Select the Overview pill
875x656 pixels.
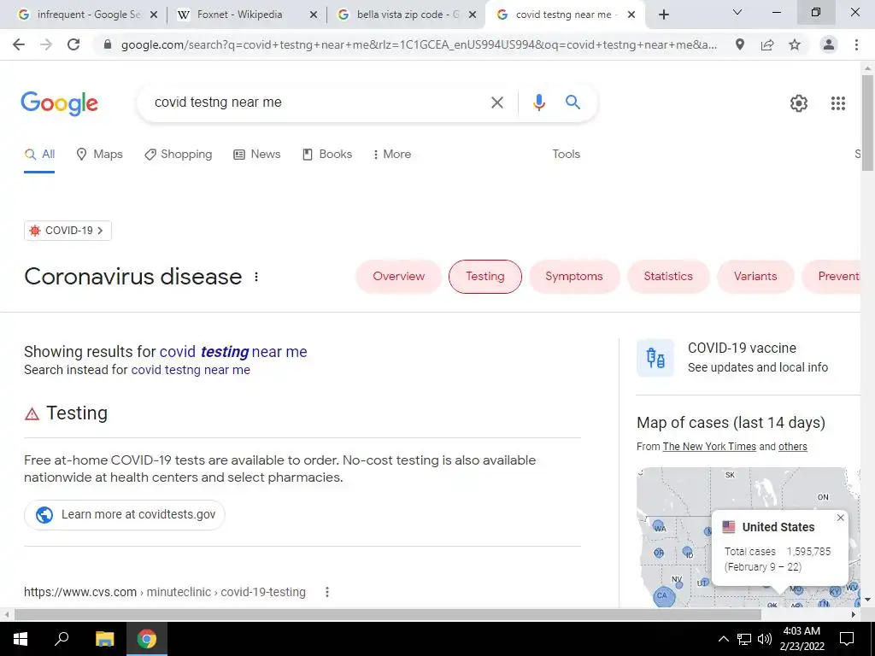tap(398, 276)
